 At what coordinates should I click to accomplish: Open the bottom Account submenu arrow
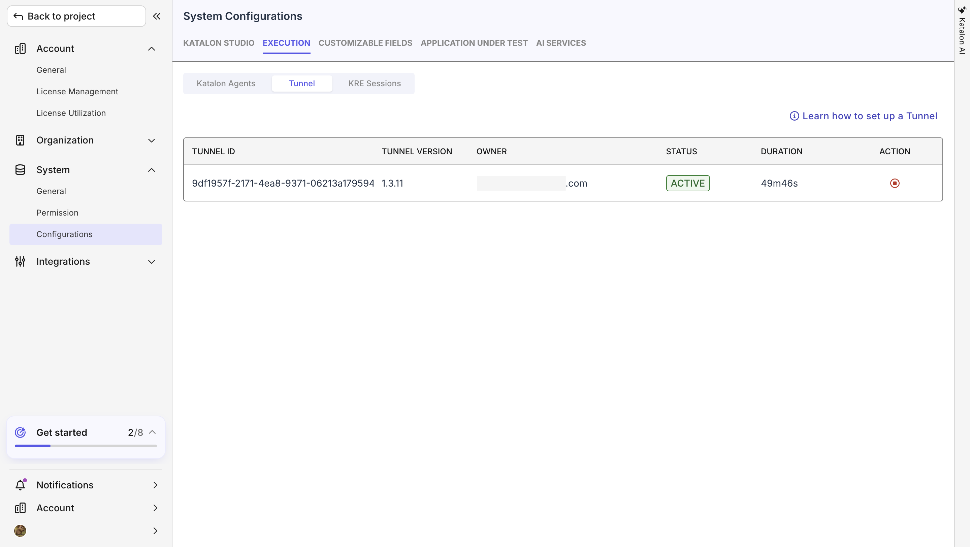point(155,508)
